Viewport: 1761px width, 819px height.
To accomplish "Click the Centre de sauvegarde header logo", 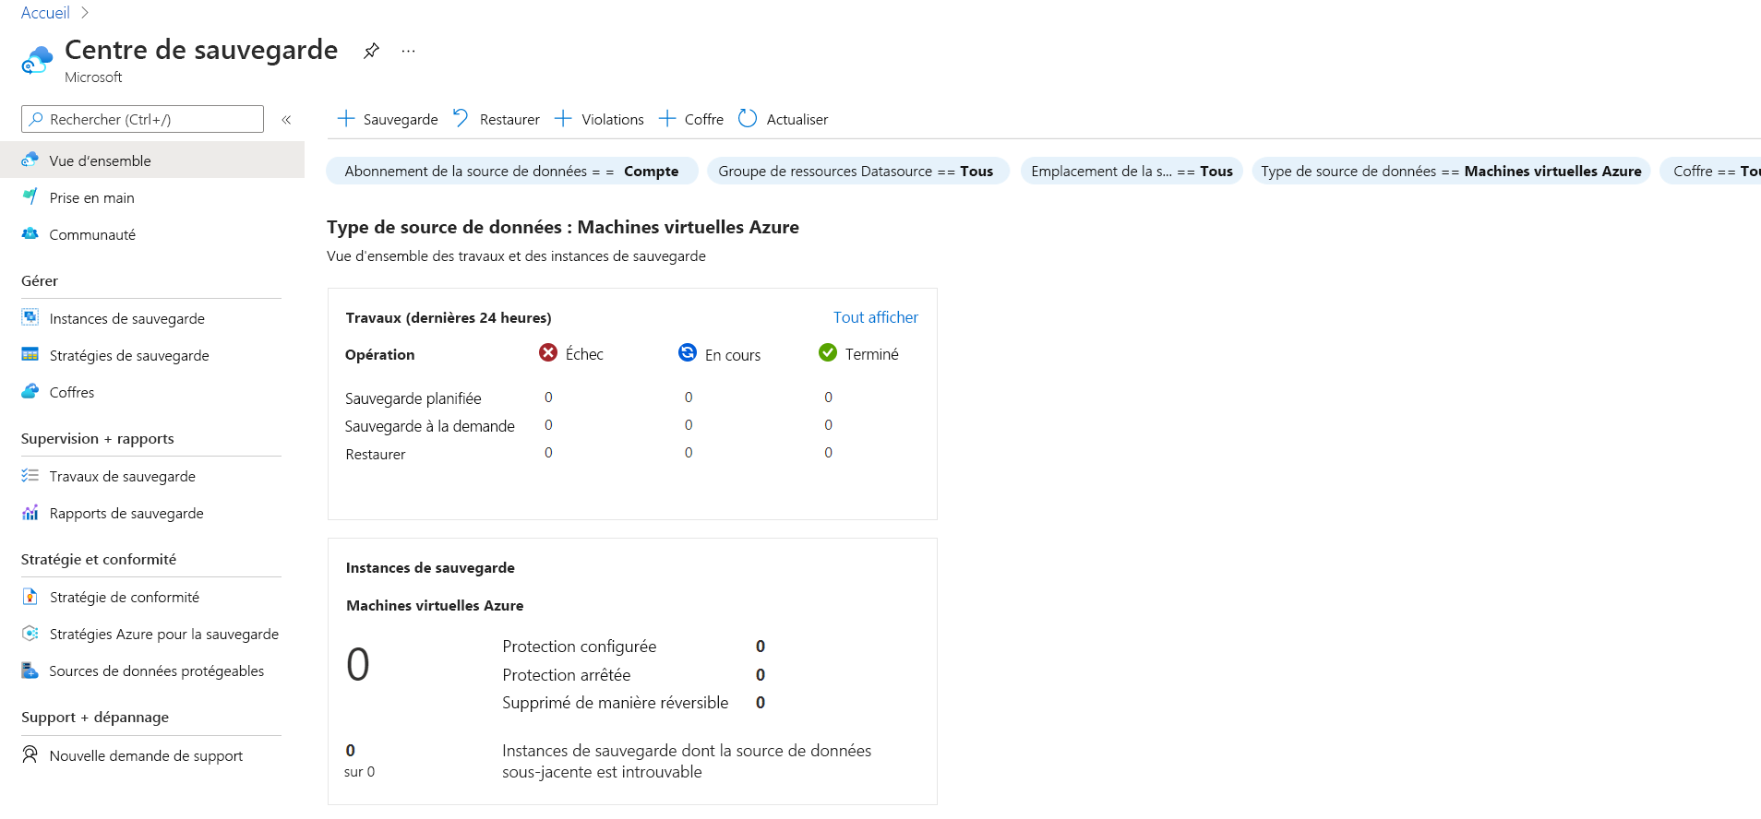I will [x=37, y=61].
